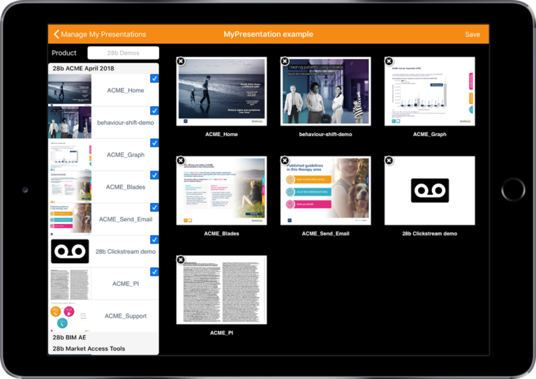536x379 pixels.
Task: Uncheck the ACME_Home checkbox in sidebar
Action: tap(154, 79)
